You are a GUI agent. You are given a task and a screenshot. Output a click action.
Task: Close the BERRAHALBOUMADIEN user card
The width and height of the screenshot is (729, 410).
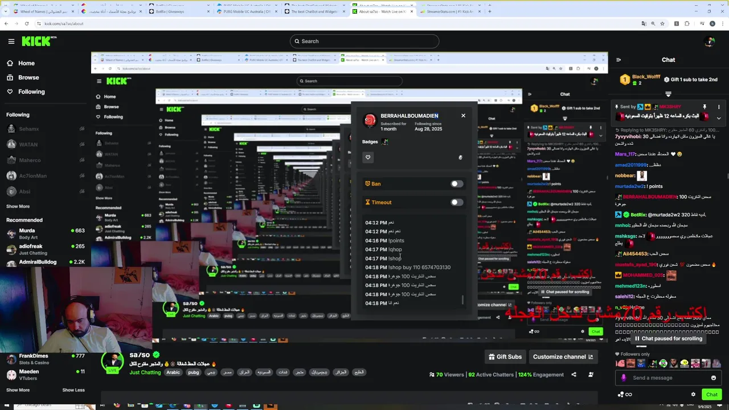coord(463,116)
